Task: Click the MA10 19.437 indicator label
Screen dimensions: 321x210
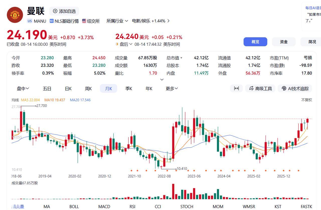Action: tap(55, 100)
